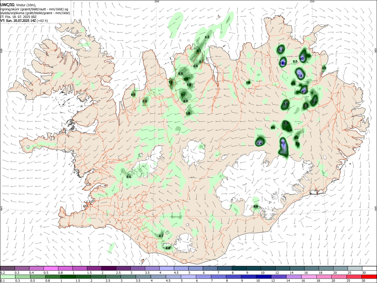
Task: Click the '0.2' value on the snow scale
Action: point(2,273)
